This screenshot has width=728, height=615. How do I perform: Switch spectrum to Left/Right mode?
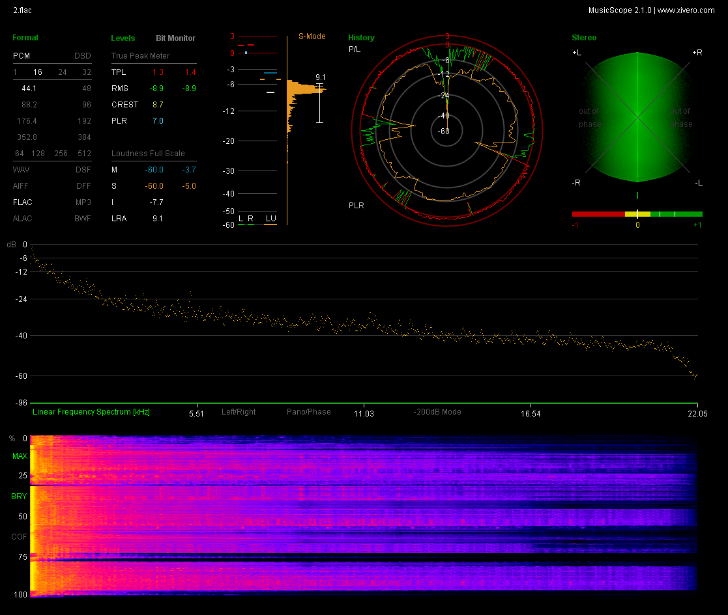(239, 412)
